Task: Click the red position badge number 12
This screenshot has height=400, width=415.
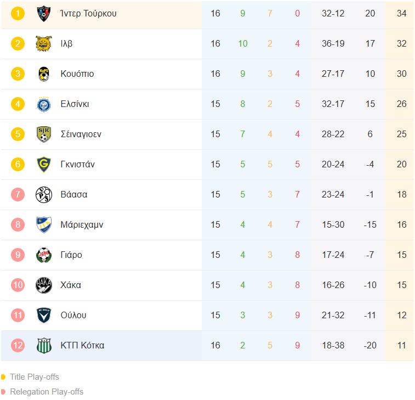Action: [18, 346]
